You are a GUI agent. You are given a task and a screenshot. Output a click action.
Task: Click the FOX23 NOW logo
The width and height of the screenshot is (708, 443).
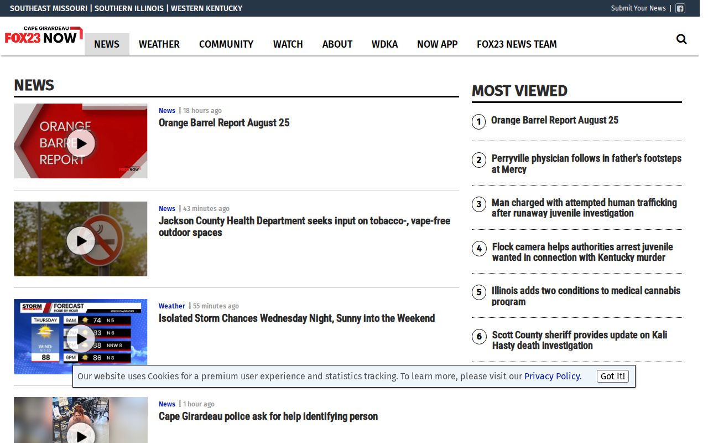tap(44, 35)
